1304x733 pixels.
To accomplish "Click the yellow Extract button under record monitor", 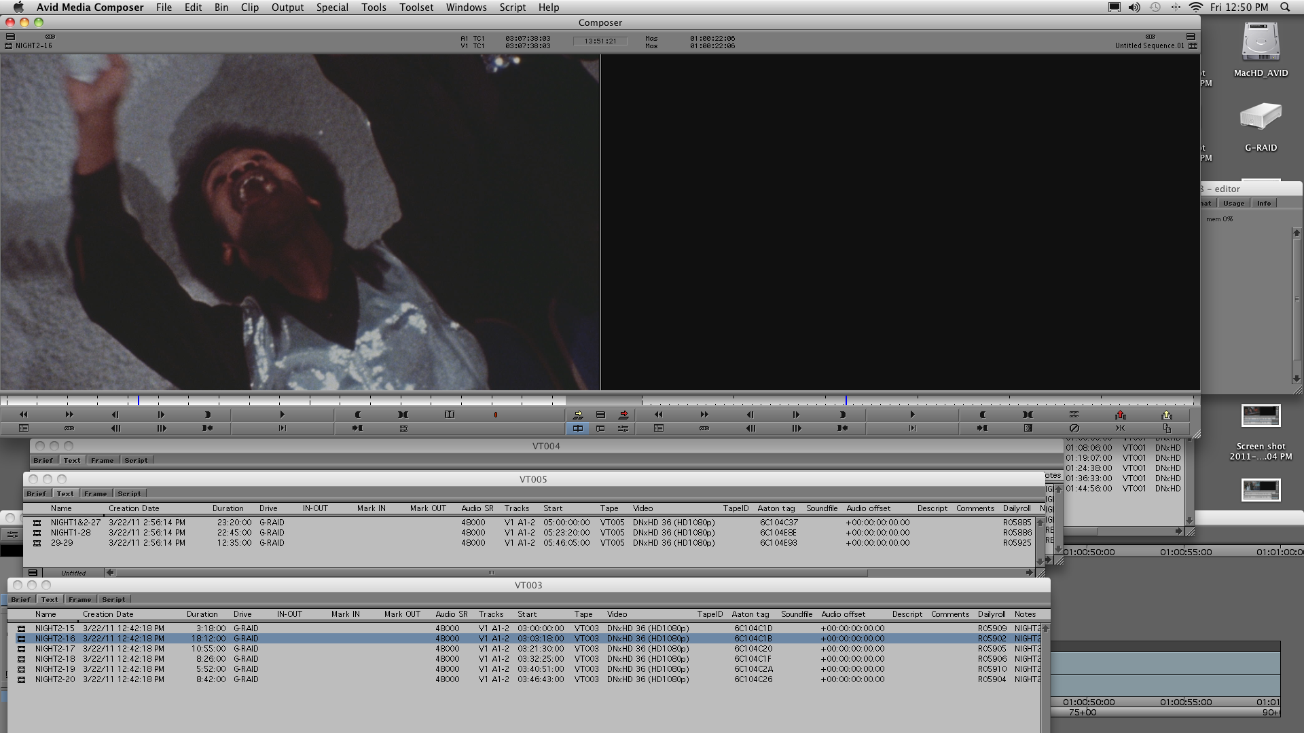I will (1166, 415).
